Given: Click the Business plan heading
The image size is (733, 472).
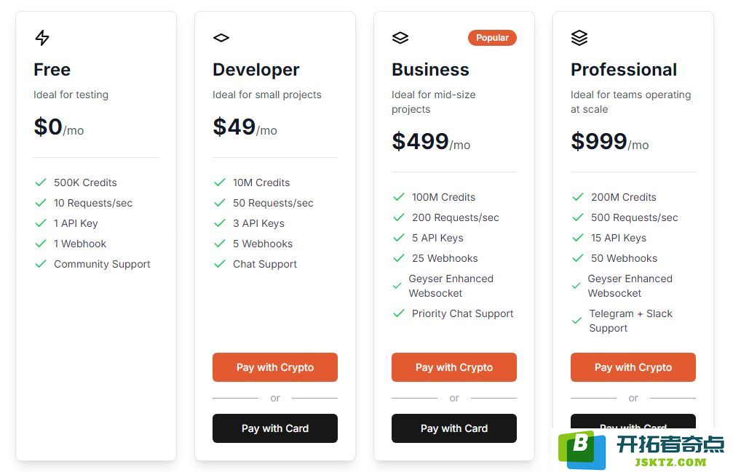Looking at the screenshot, I should 430,70.
